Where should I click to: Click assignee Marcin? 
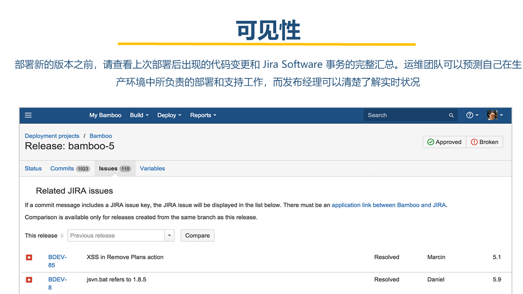click(x=436, y=257)
